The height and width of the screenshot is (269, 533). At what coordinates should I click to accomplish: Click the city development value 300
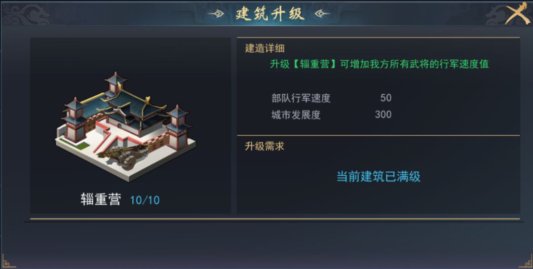point(383,115)
